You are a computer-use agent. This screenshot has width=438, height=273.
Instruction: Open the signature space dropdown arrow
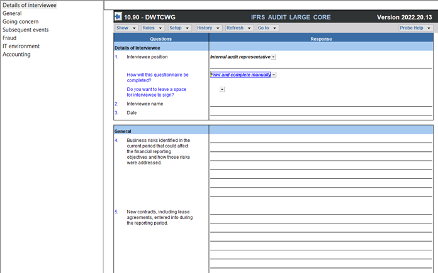coord(222,90)
